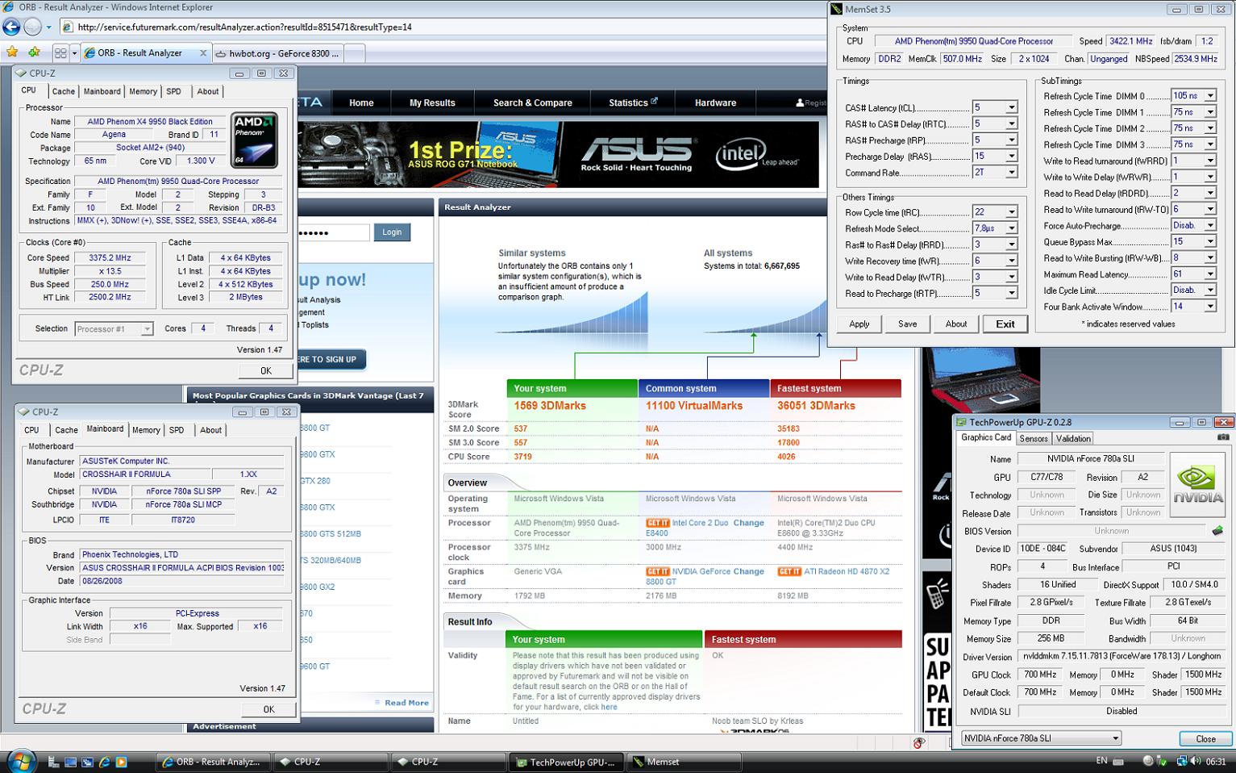Click the EN language bar indicator
This screenshot has width=1236, height=773.
[1101, 761]
